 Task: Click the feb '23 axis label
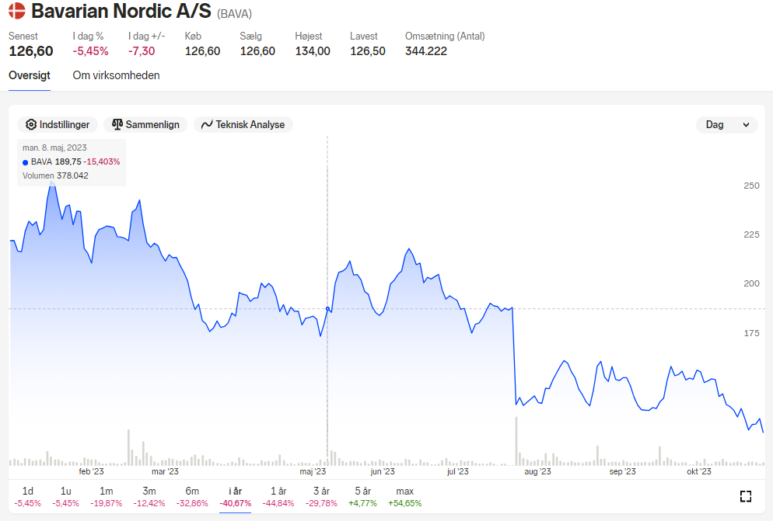[x=91, y=472]
